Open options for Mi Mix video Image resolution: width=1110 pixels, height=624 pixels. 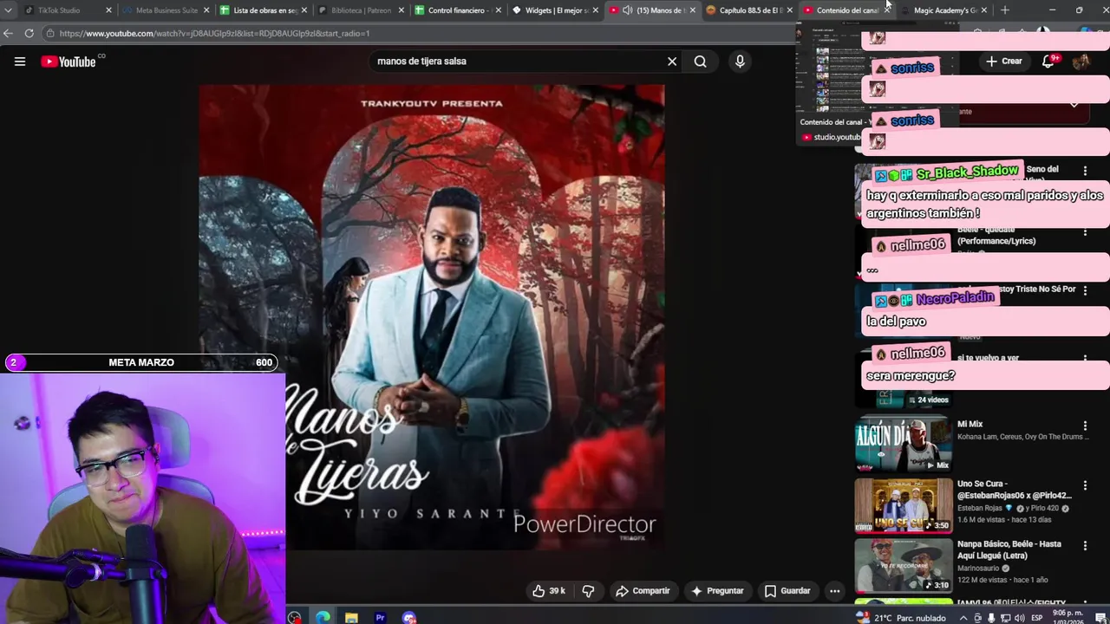coord(1085,426)
